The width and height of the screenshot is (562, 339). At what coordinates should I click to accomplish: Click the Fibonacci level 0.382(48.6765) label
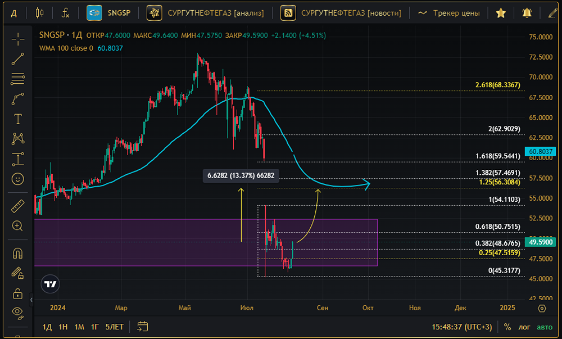pyautogui.click(x=497, y=243)
